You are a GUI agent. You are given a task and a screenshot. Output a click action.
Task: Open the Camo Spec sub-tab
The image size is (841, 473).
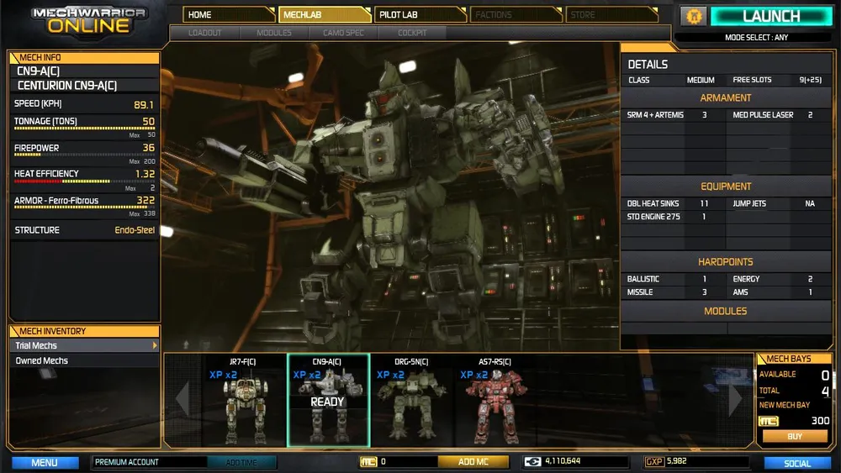[343, 33]
